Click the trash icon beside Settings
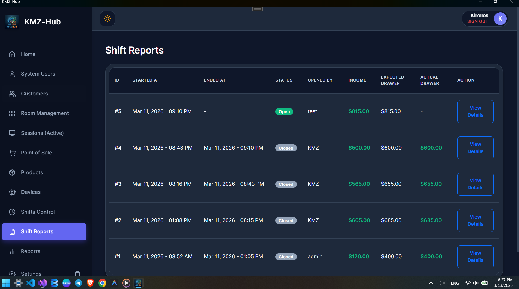This screenshot has width=519, height=289. pos(77,274)
